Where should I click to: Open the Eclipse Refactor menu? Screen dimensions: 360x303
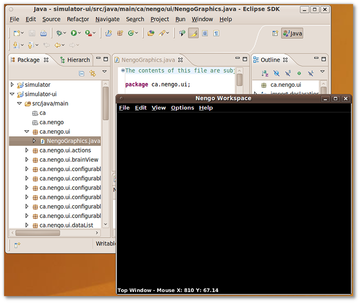pos(78,19)
